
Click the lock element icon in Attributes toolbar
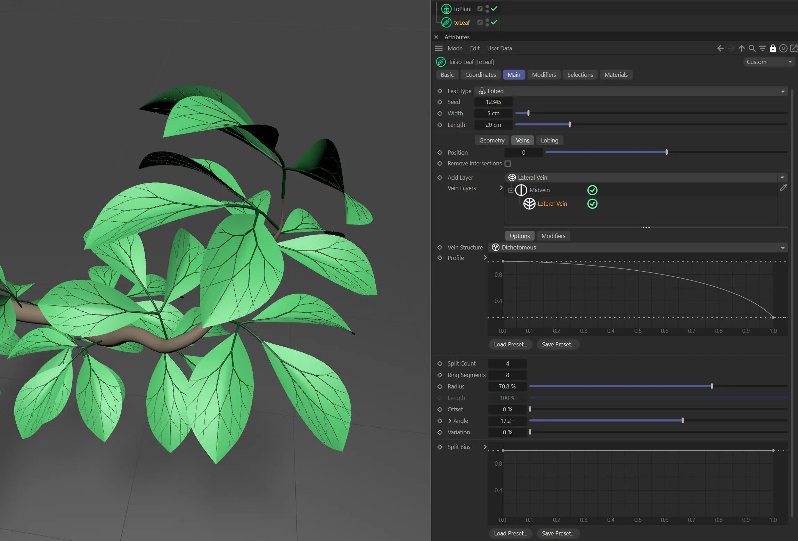773,48
